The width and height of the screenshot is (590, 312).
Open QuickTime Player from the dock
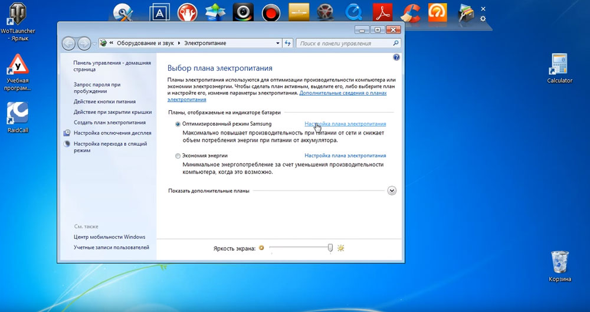click(353, 12)
